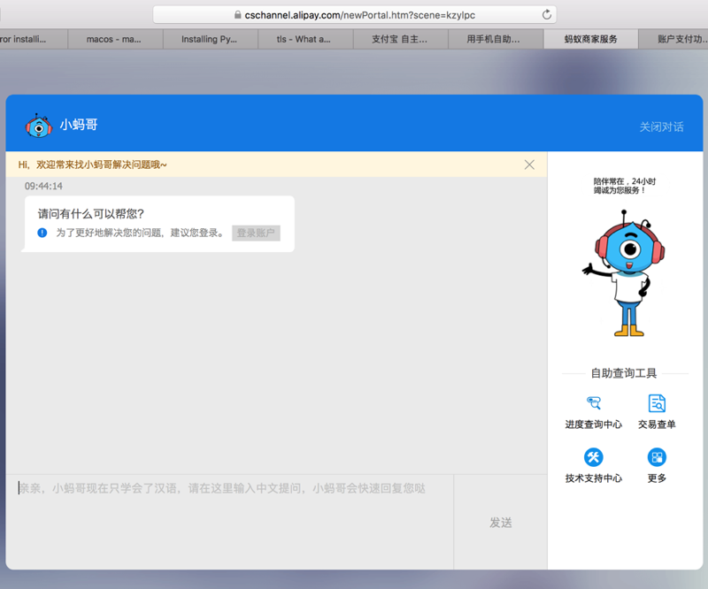Click the 小蚂哥 robot avatar in header
The width and height of the screenshot is (708, 589).
pyautogui.click(x=38, y=126)
